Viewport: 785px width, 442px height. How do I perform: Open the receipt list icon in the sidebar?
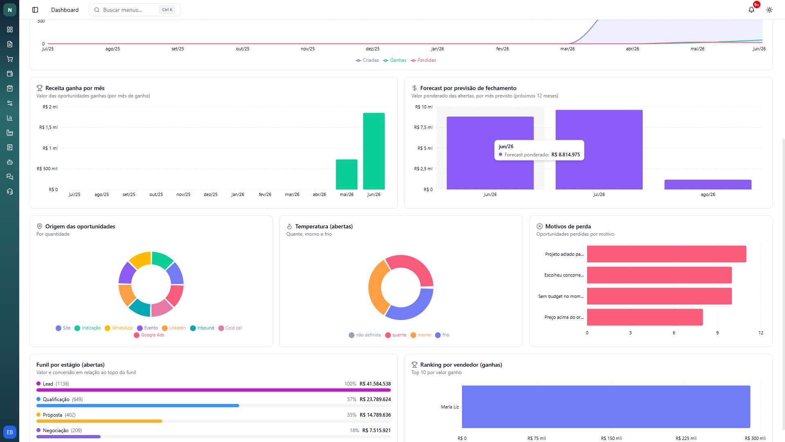tap(10, 147)
